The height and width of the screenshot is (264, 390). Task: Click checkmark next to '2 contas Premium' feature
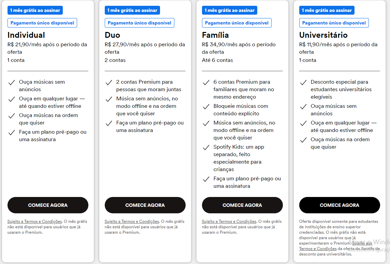click(x=109, y=82)
